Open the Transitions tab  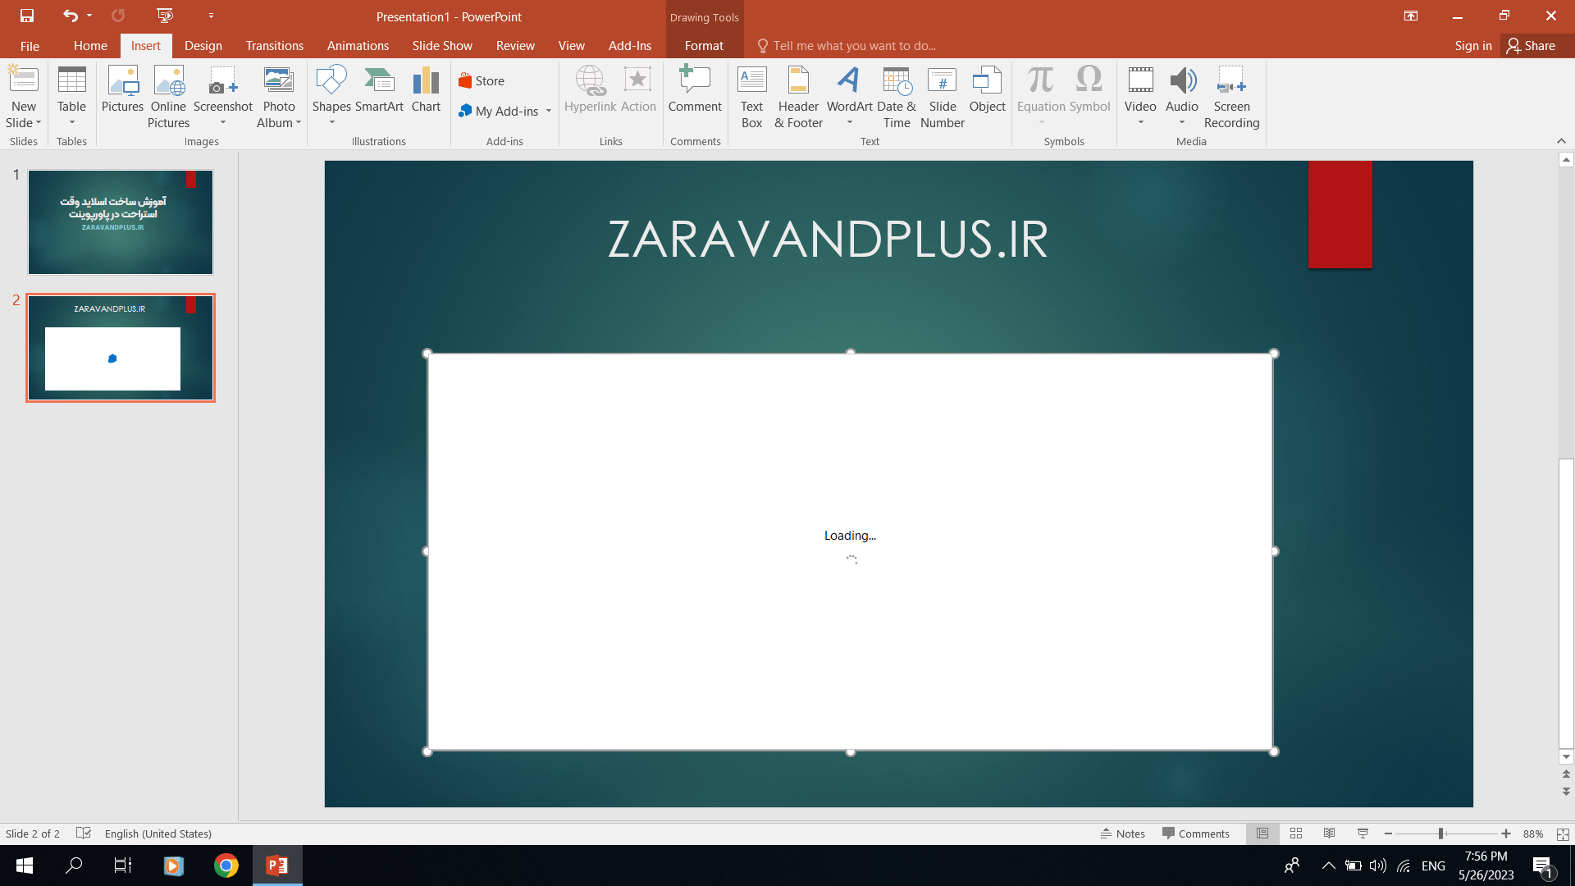point(275,46)
